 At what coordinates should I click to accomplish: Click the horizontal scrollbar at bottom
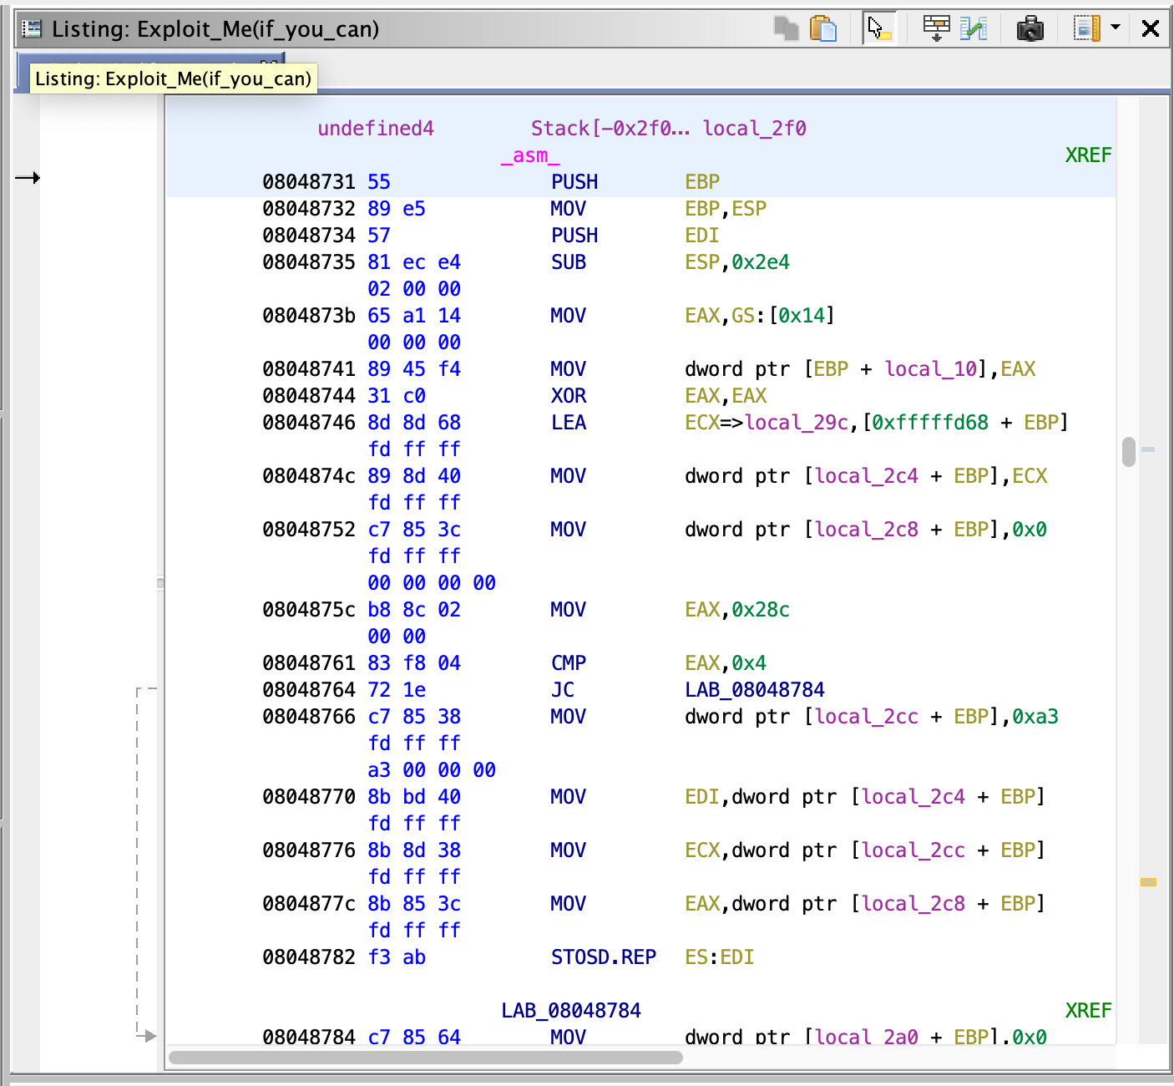(x=426, y=1058)
